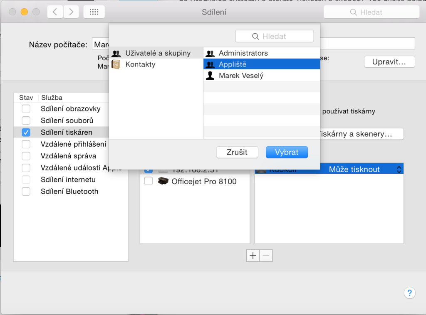Select Sdílení internetu service row text
This screenshot has width=426, height=315.
[x=68, y=180]
